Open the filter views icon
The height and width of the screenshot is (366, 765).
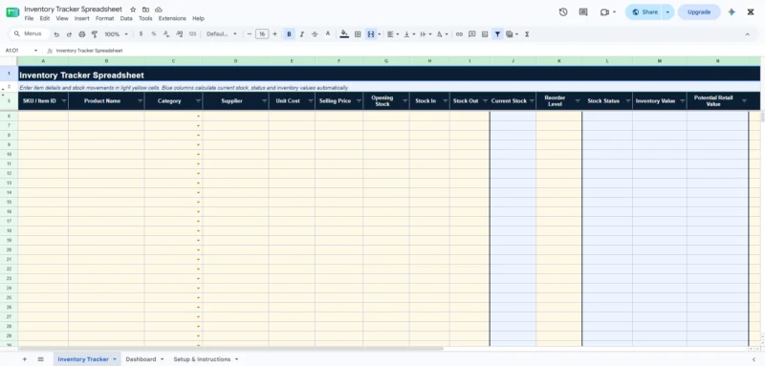pyautogui.click(x=511, y=34)
